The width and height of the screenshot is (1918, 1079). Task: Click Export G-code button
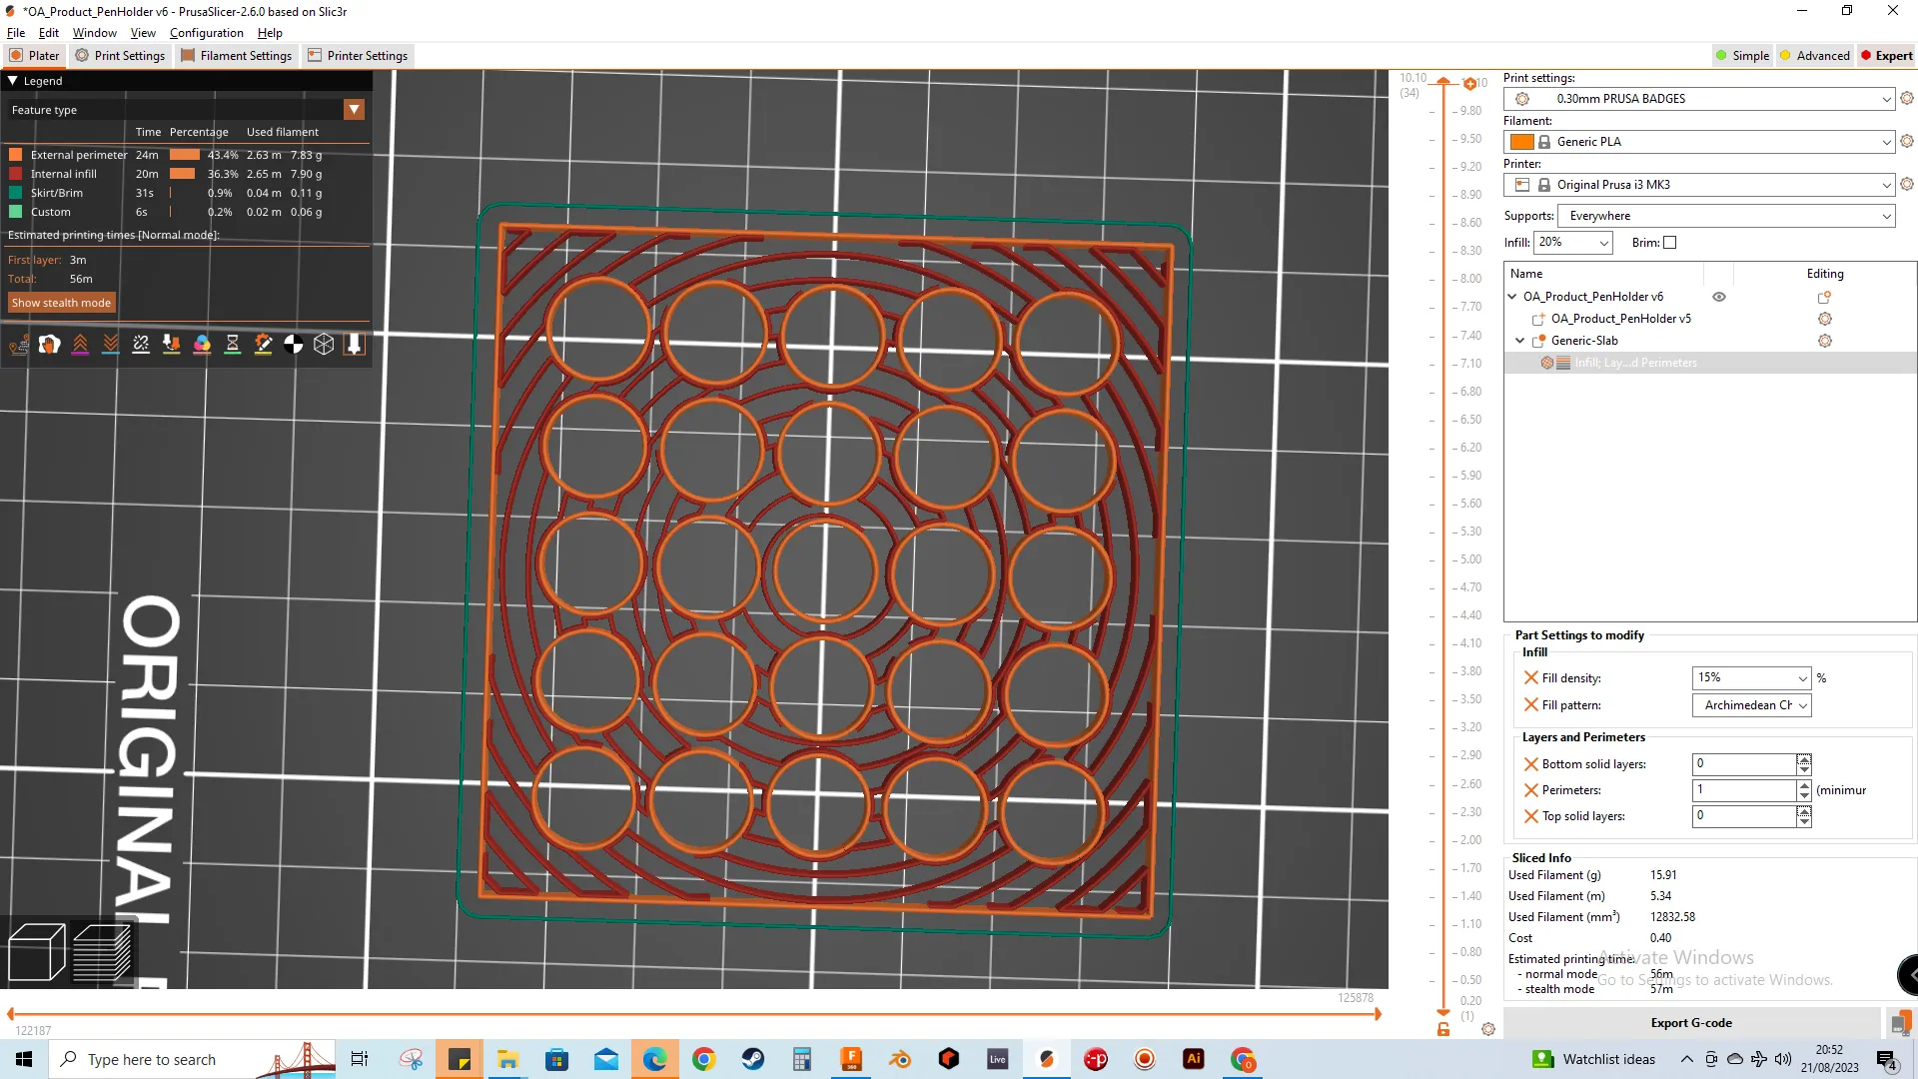(1691, 1023)
